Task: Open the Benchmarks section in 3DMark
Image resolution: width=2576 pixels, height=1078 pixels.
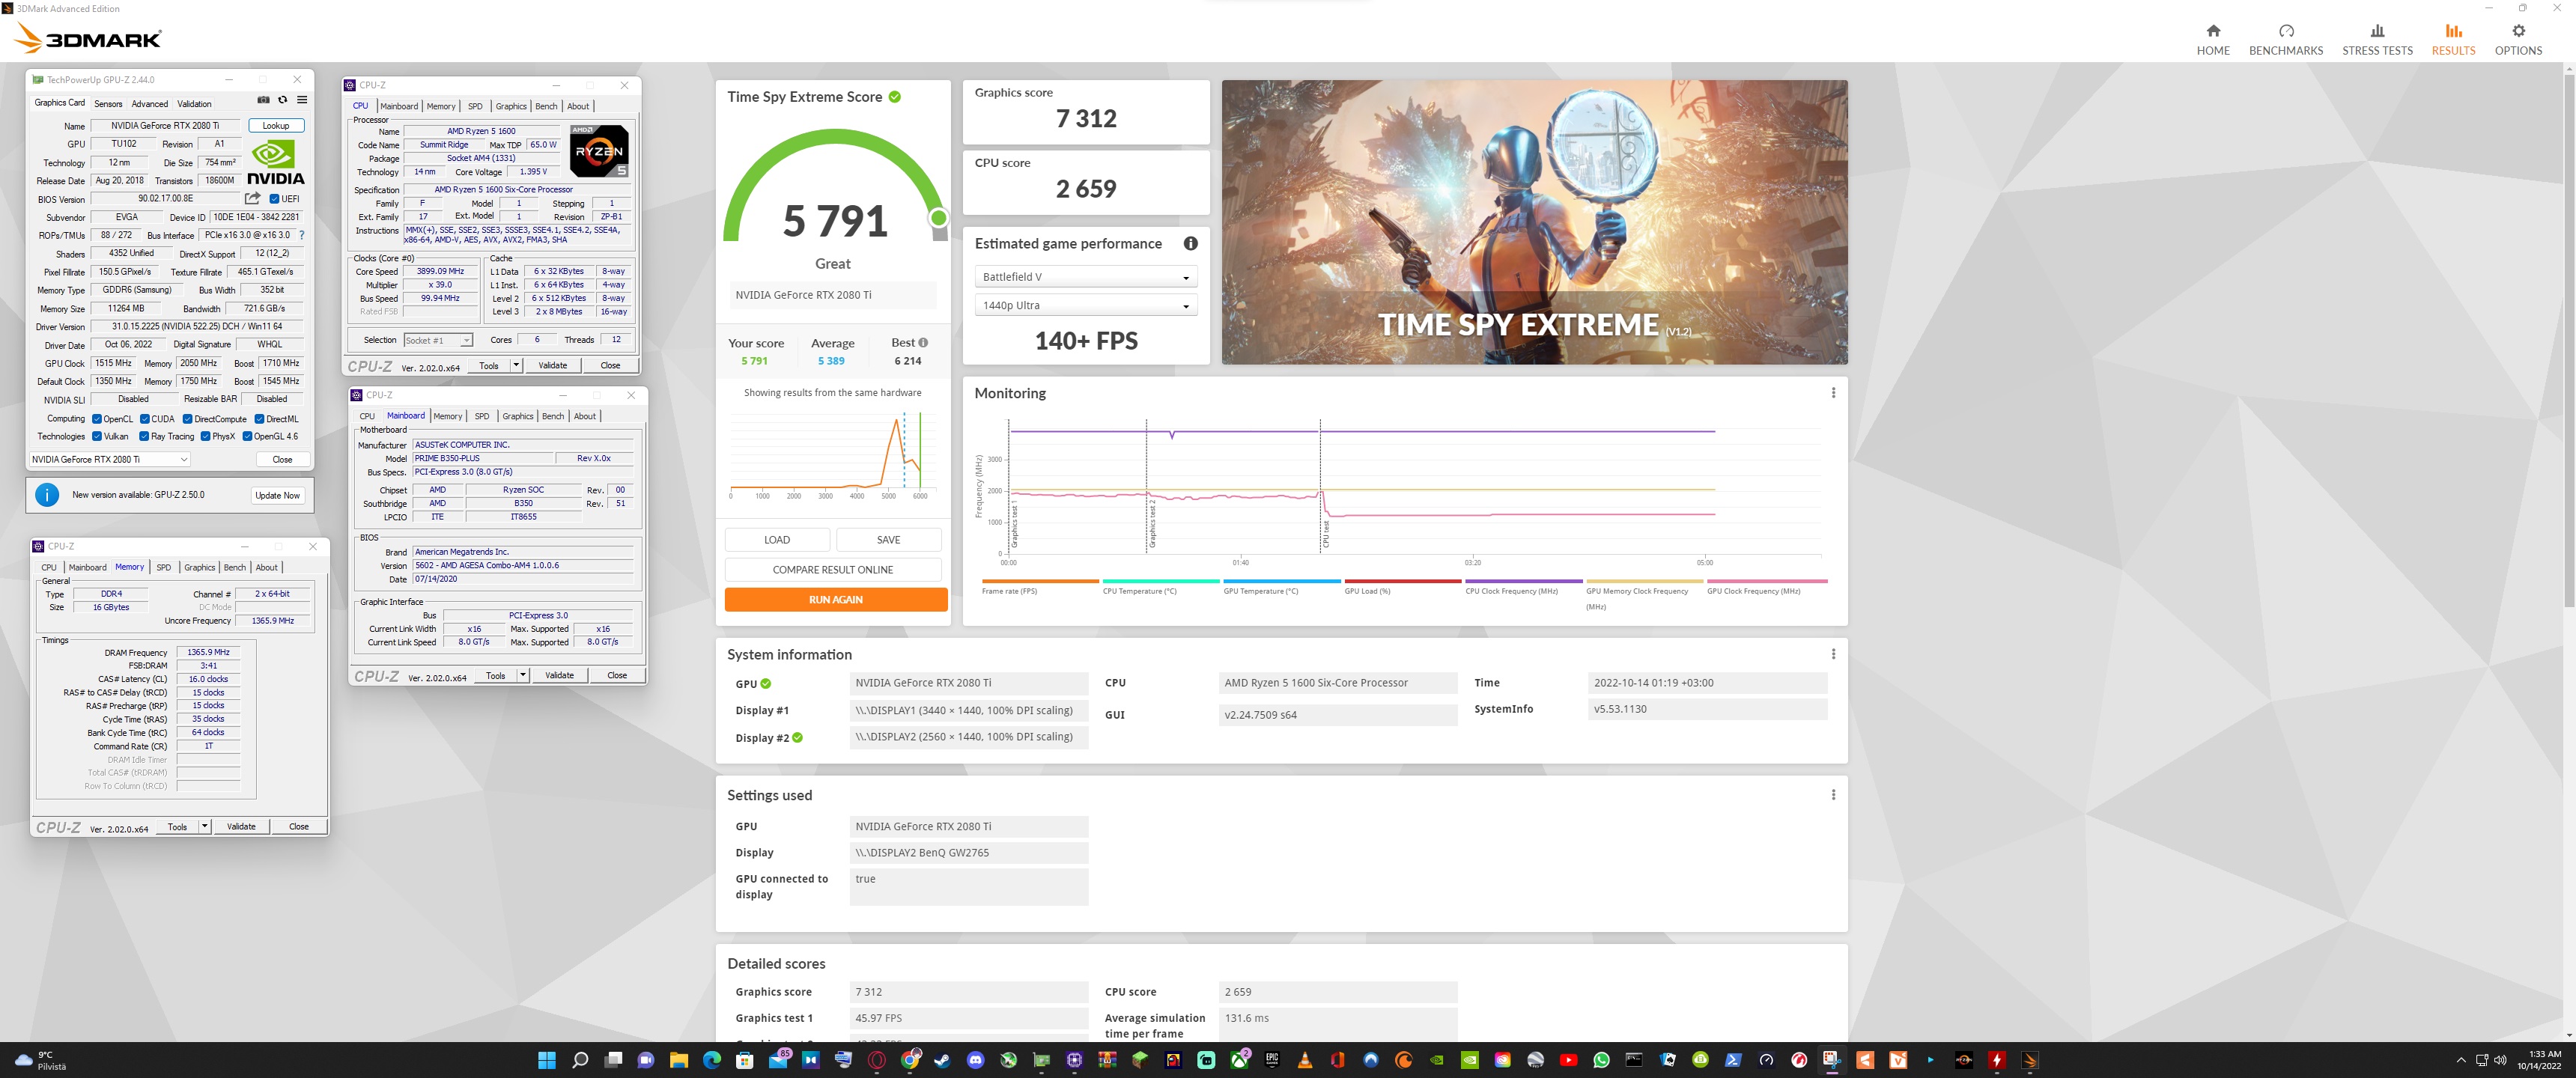Action: (2285, 40)
